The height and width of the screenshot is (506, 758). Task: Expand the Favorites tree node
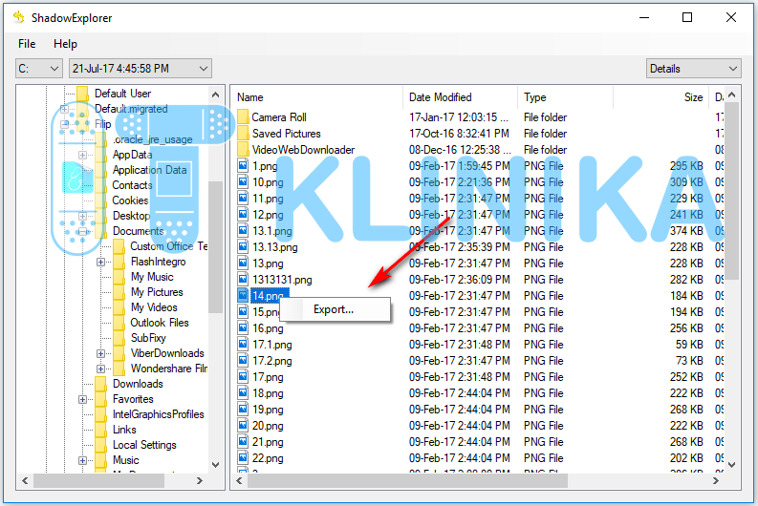click(x=82, y=399)
